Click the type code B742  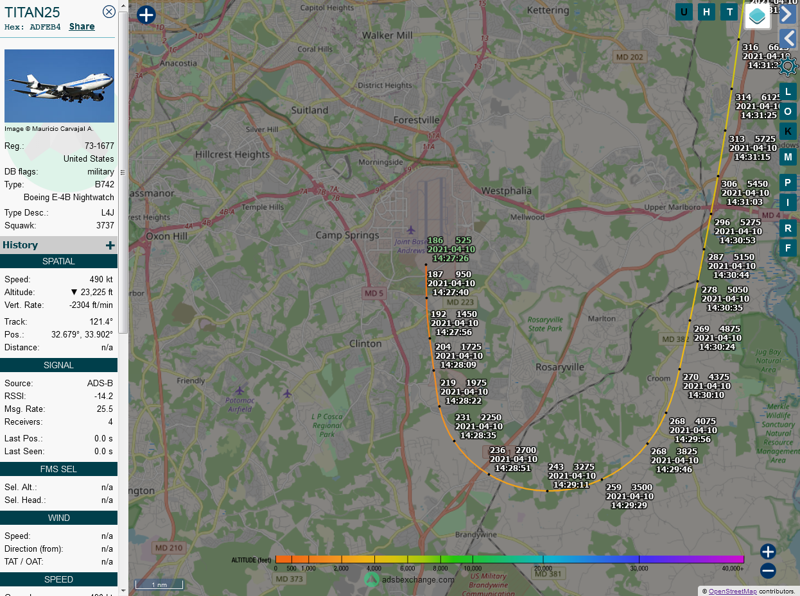coord(105,185)
